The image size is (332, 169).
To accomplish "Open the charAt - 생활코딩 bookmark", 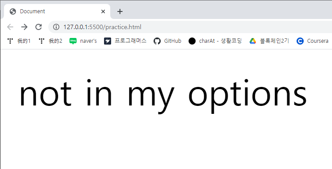I will pyautogui.click(x=215, y=41).
